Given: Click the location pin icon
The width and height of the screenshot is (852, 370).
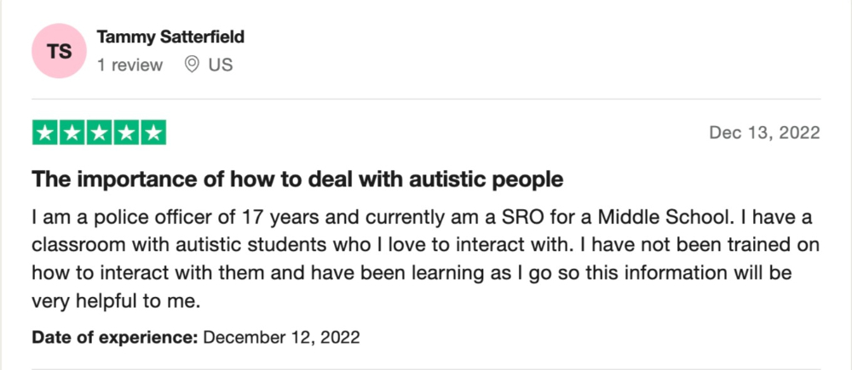Looking at the screenshot, I should click(x=192, y=65).
